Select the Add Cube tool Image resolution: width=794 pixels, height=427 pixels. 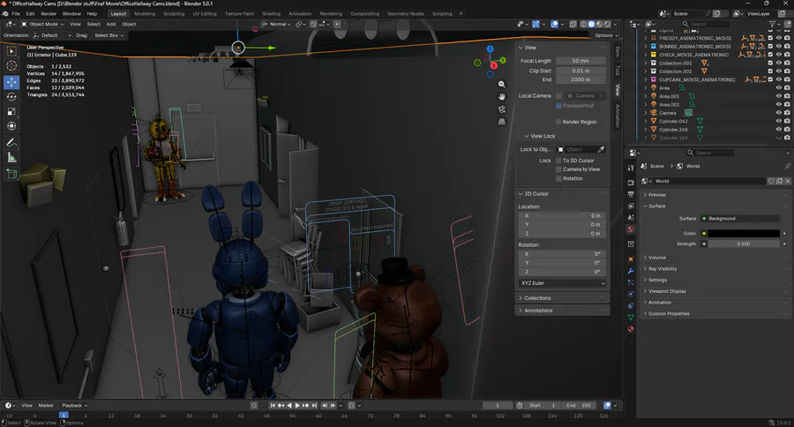(11, 175)
